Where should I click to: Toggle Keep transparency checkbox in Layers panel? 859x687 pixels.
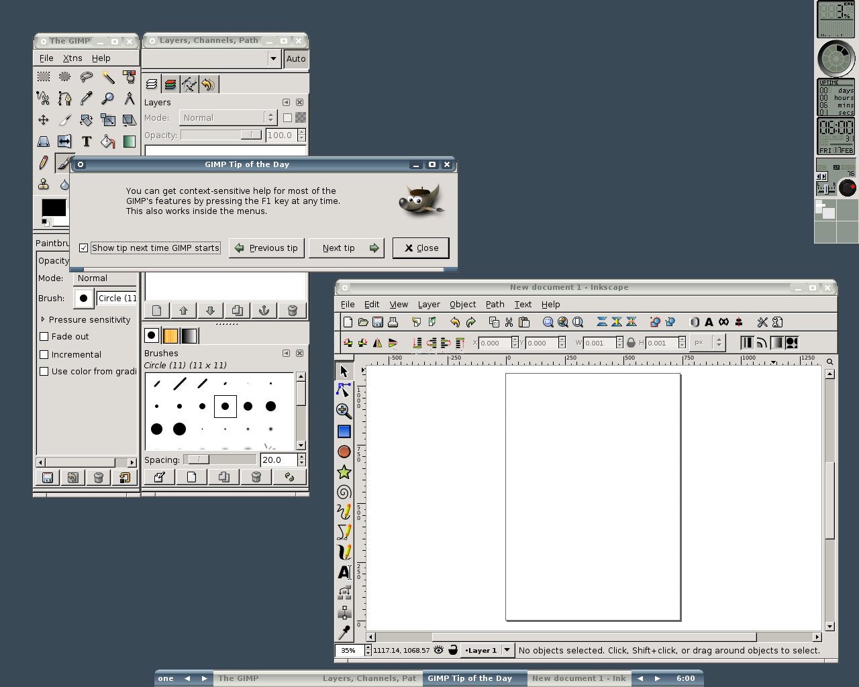287,117
